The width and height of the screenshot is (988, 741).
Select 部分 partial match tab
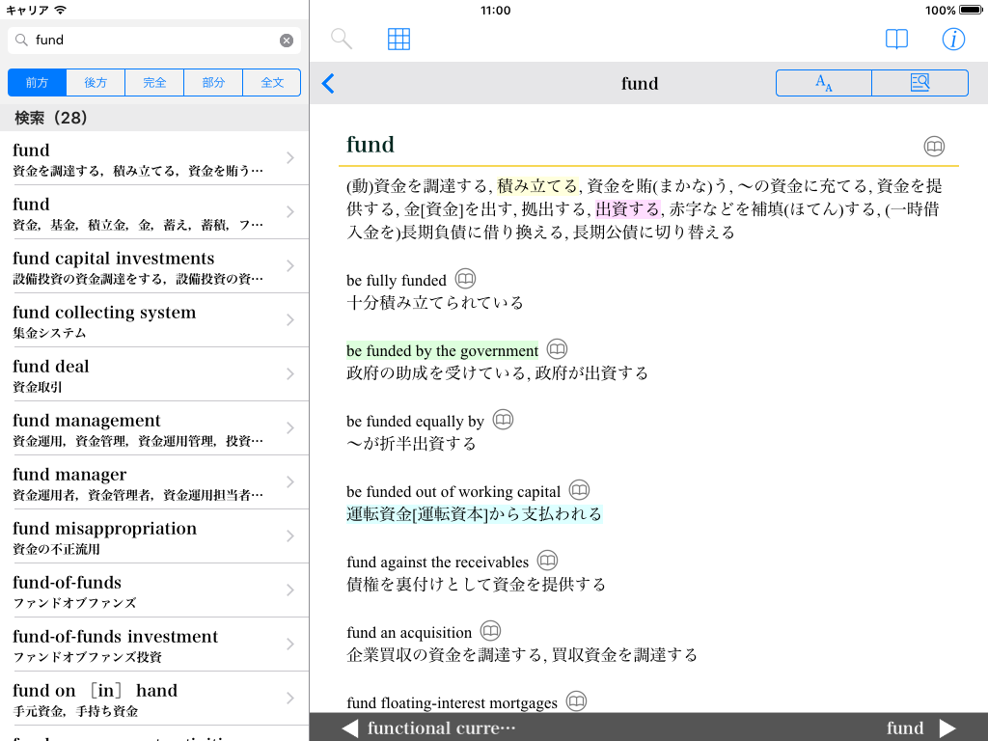click(x=213, y=83)
